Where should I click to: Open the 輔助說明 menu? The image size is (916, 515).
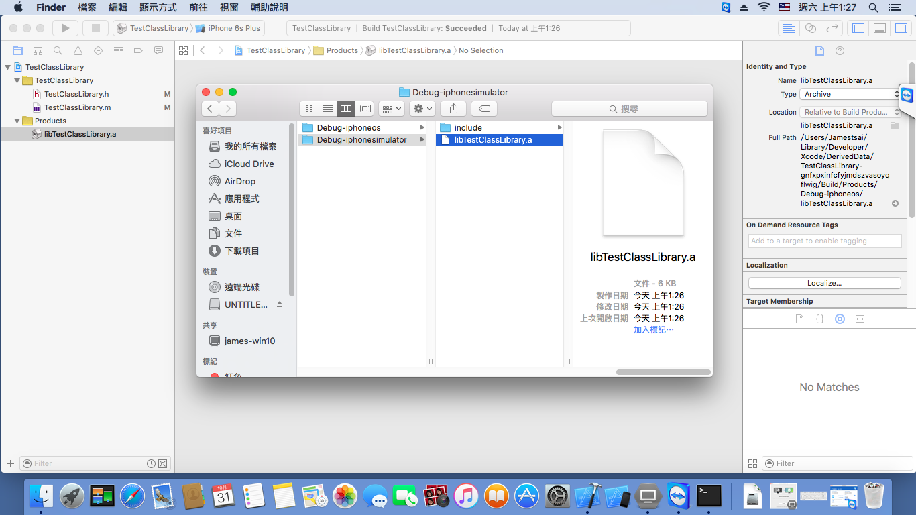(x=269, y=7)
